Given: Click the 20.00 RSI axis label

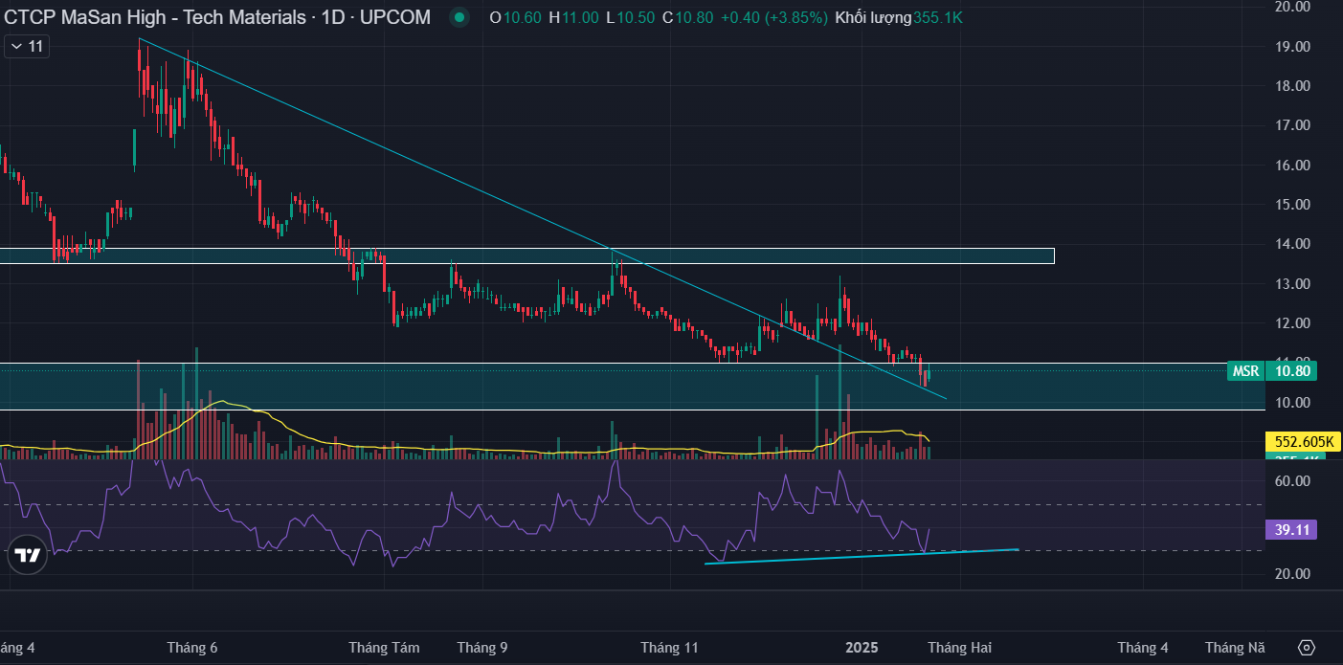Looking at the screenshot, I should (1292, 574).
